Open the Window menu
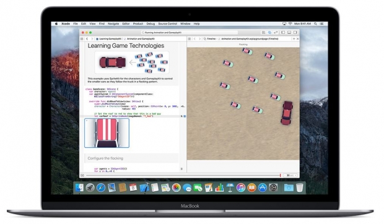 (185, 24)
